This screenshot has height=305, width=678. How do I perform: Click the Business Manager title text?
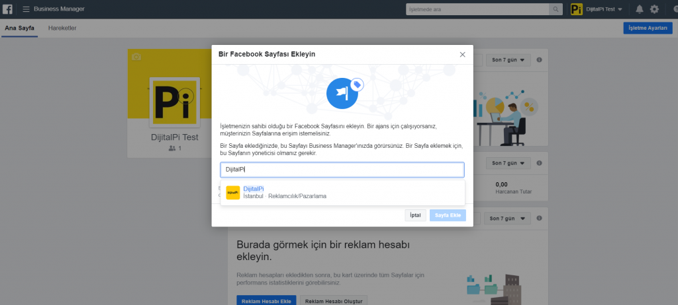tap(59, 9)
